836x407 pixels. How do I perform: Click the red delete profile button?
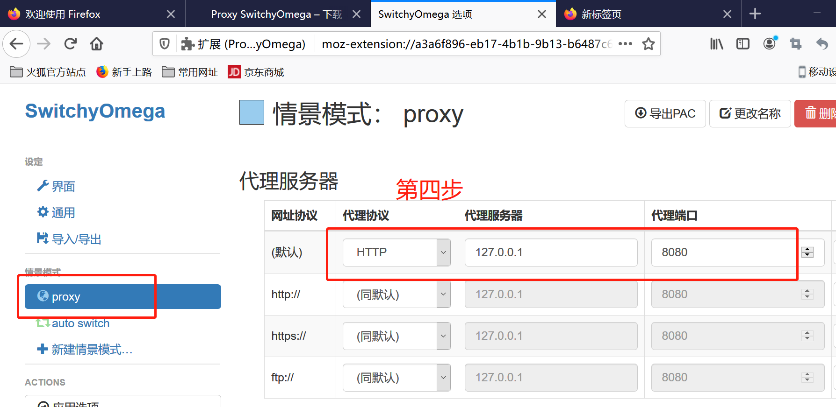click(x=815, y=113)
